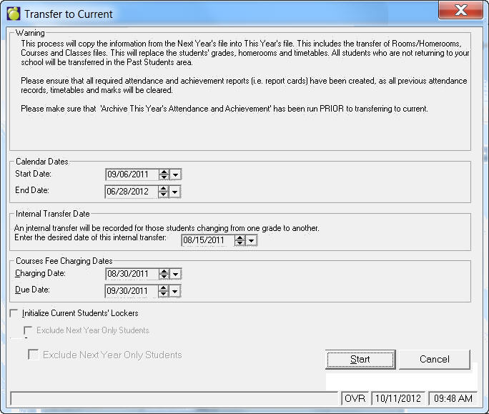The height and width of the screenshot is (414, 489).
Task: Click the Due Date field 09/30/2011
Action: pyautogui.click(x=130, y=291)
